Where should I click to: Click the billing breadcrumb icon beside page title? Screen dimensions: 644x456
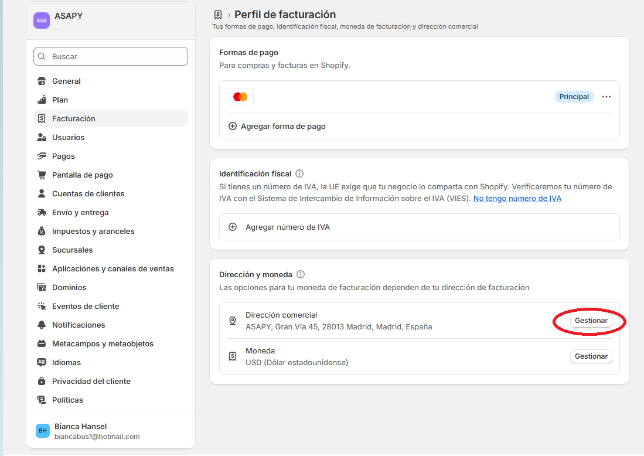tap(218, 15)
